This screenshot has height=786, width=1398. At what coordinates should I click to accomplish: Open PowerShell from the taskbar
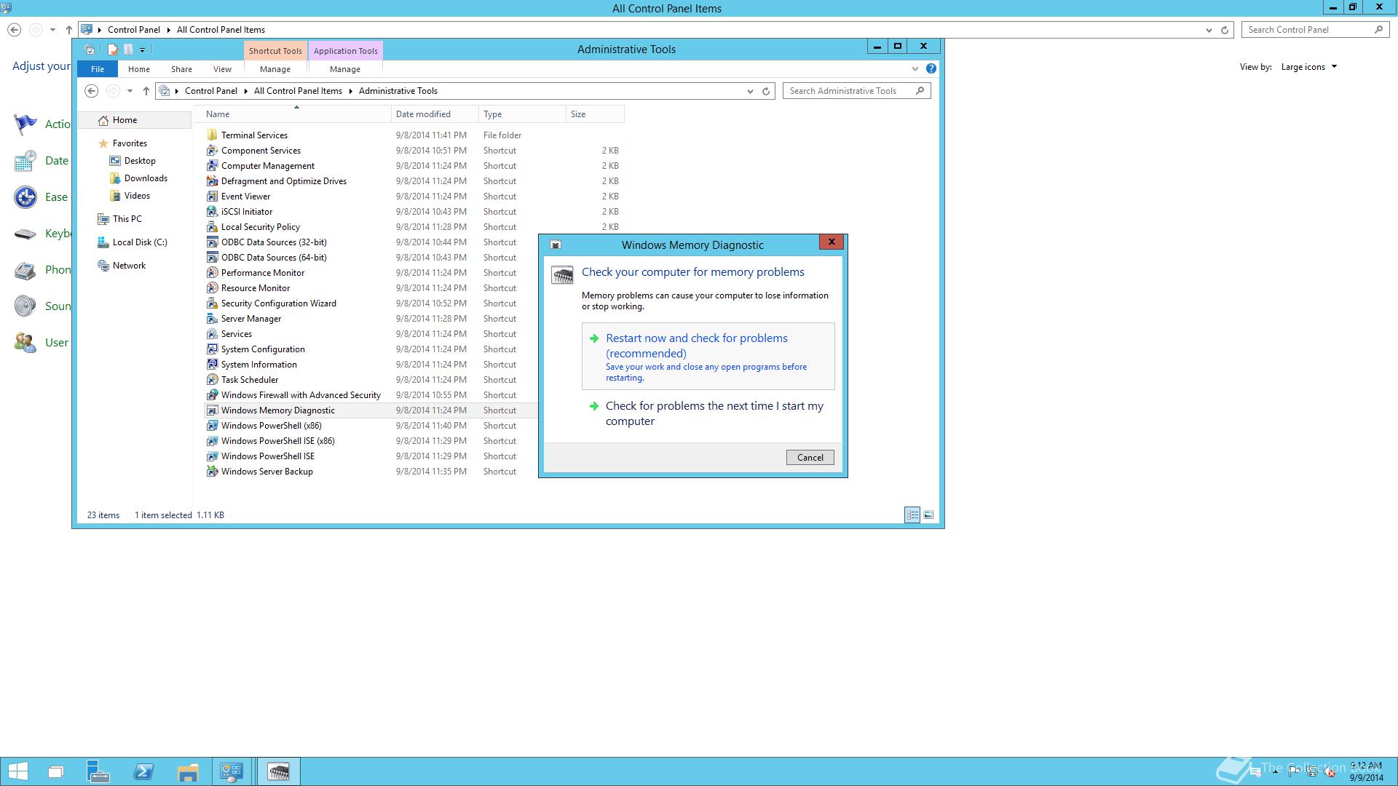[143, 771]
